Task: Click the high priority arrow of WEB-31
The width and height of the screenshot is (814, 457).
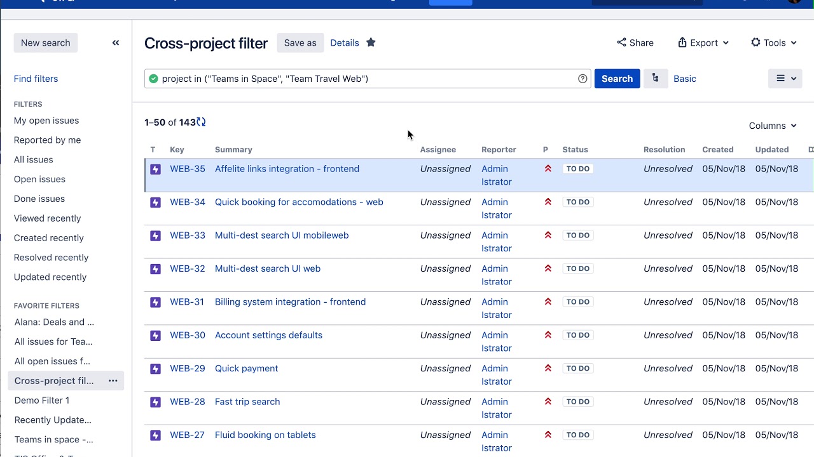Action: coord(548,301)
